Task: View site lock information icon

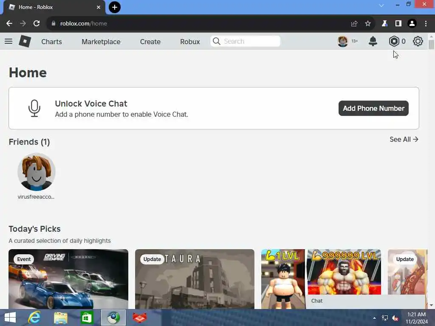Action: click(x=53, y=24)
